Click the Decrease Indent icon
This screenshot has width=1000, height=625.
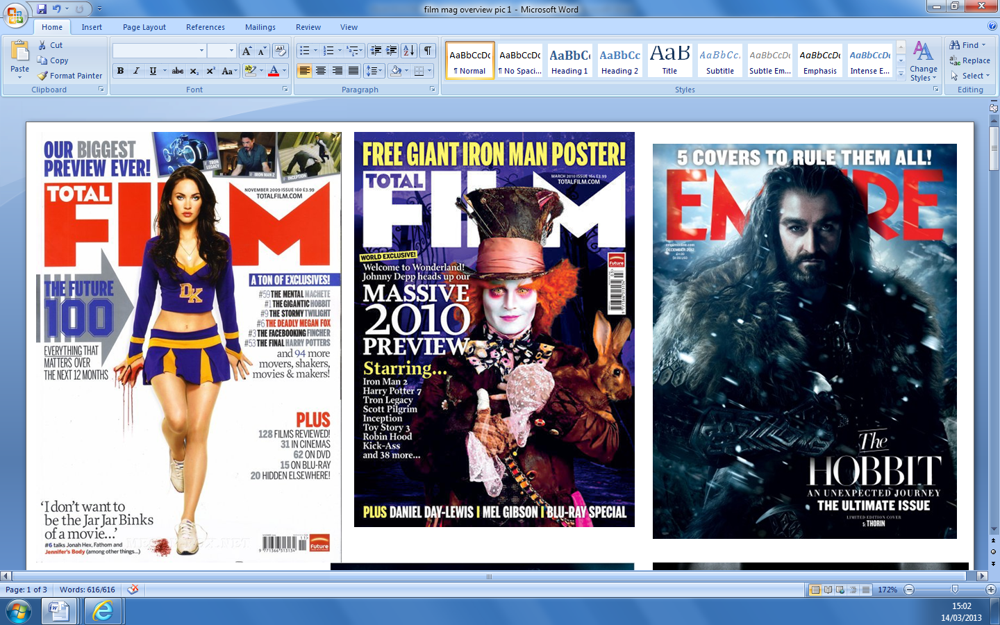point(376,51)
